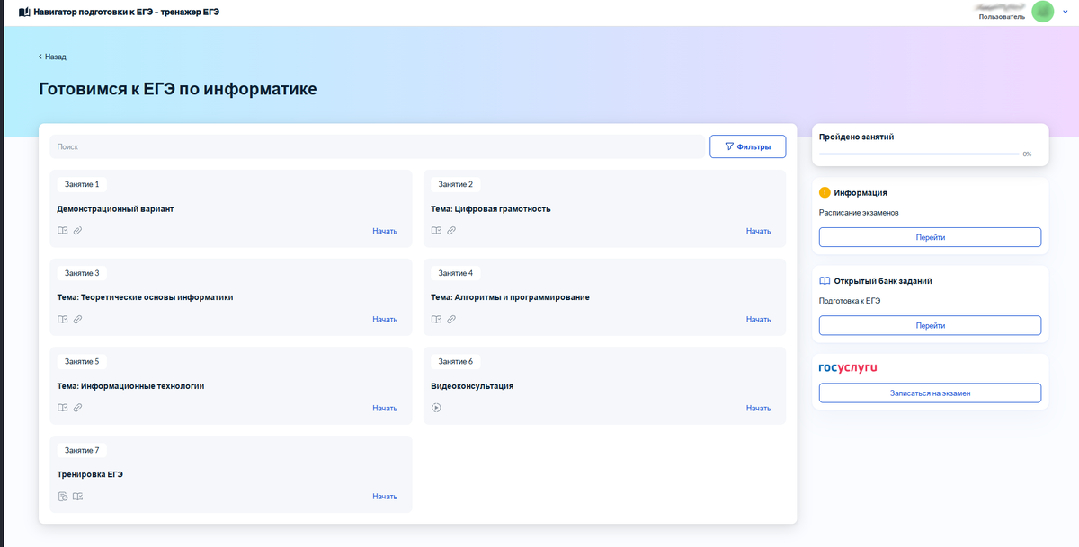1079x547 pixels.
Task: Click the play icon in Видеоконсультация card
Action: 436,407
